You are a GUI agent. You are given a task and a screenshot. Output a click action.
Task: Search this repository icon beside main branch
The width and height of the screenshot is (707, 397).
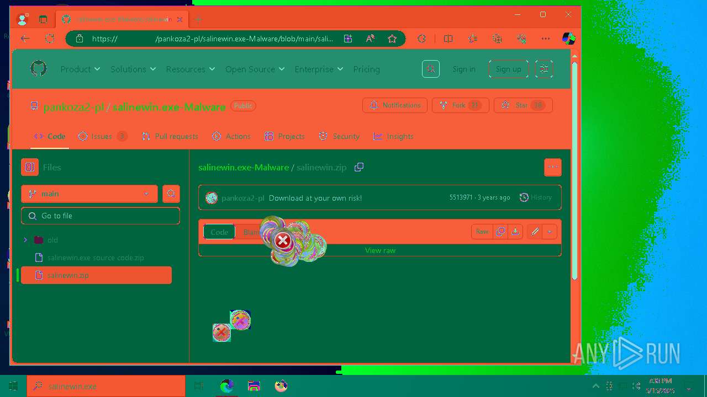click(171, 194)
